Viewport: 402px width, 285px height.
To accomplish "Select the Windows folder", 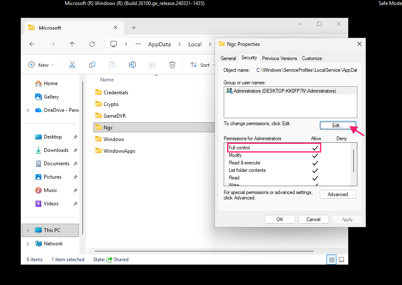I will [109, 139].
